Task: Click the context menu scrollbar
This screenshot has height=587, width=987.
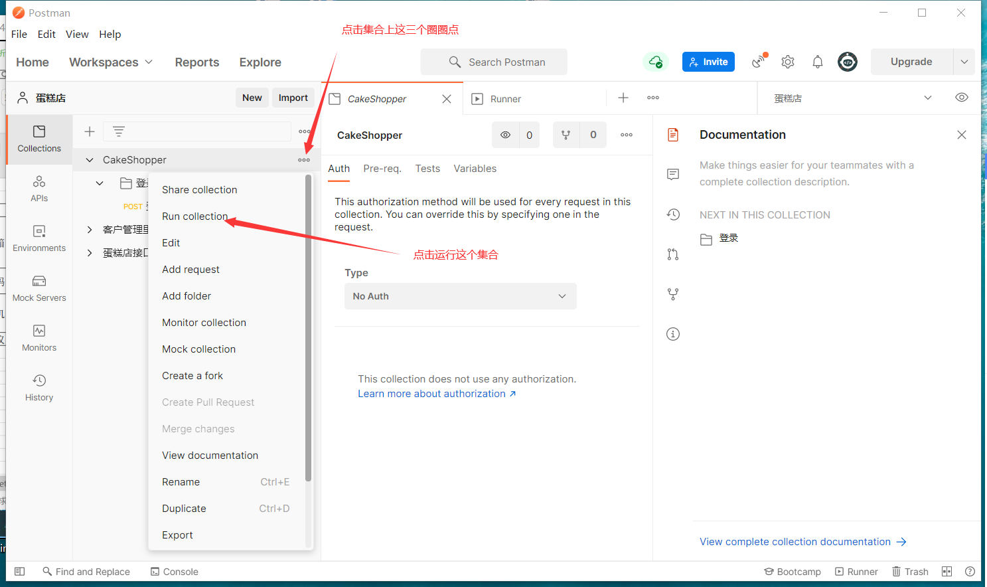Action: tap(308, 328)
